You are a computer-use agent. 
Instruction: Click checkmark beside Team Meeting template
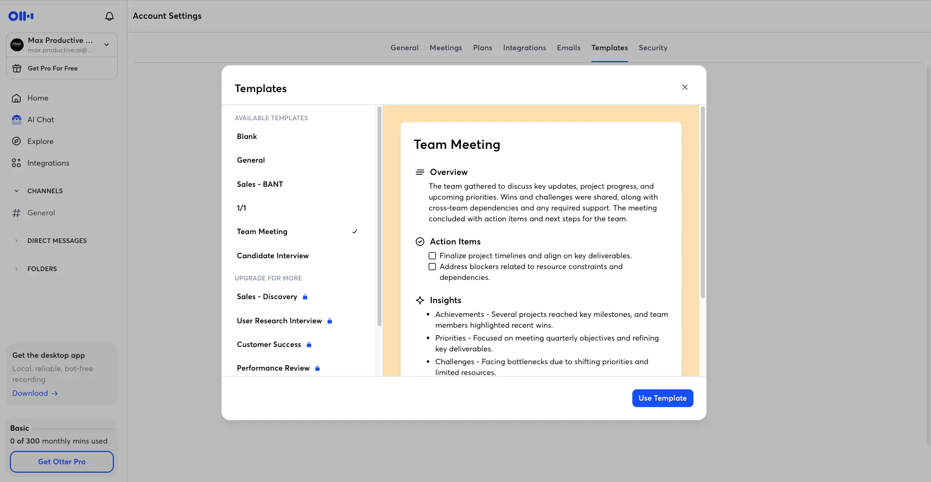(355, 232)
